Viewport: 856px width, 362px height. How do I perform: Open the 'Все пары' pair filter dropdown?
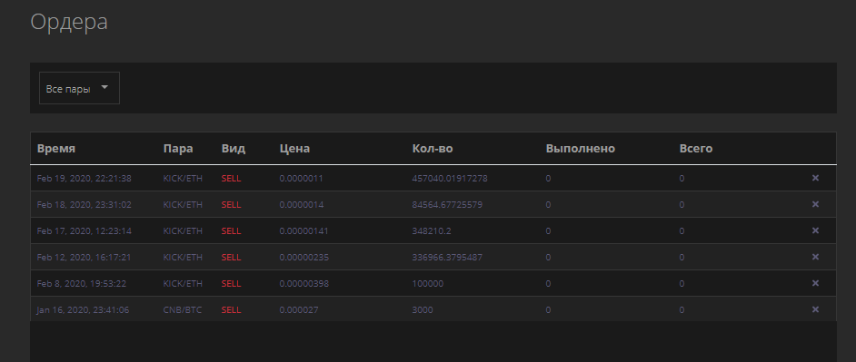[x=79, y=88]
